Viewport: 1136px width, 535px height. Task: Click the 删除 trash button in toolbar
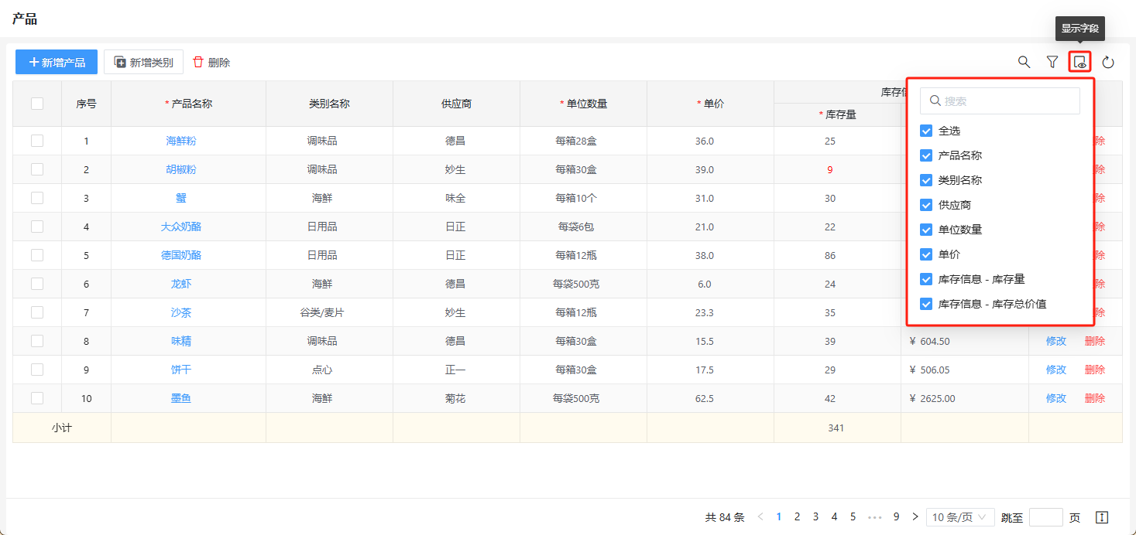click(211, 62)
